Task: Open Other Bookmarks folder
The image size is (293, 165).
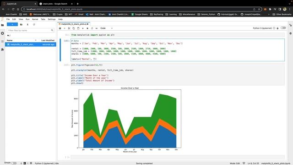Action: coord(282,14)
